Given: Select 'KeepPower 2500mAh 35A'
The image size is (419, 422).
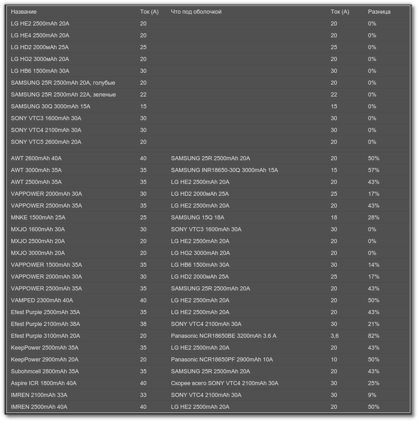Looking at the screenshot, I should pos(45,348).
